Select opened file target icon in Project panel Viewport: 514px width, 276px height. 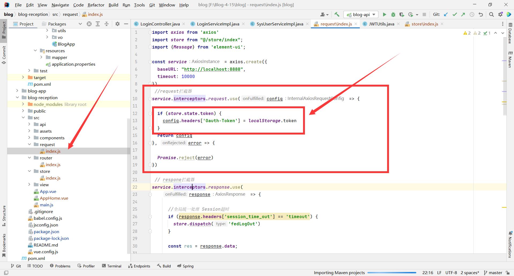coord(89,24)
